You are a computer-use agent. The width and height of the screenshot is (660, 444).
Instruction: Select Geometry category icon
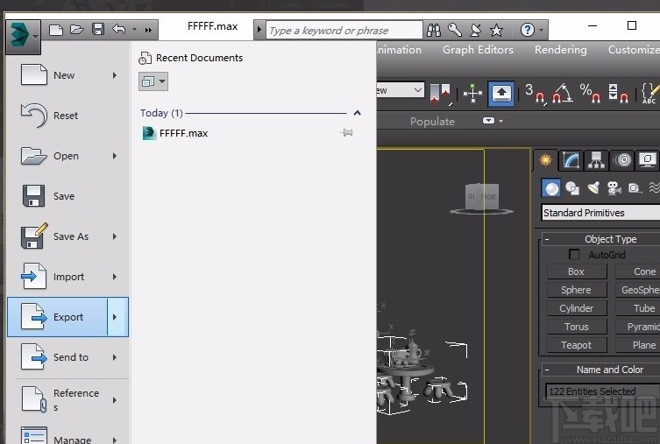tap(551, 188)
